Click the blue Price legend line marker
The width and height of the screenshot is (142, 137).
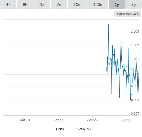[x=52, y=129]
